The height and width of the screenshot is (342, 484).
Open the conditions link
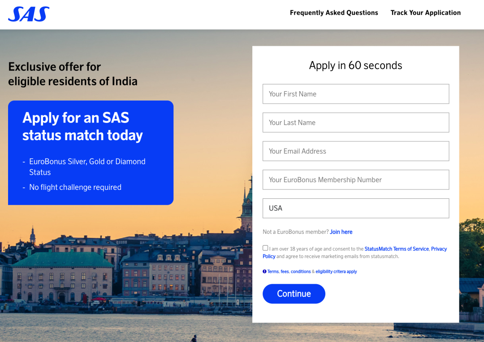[x=301, y=272]
